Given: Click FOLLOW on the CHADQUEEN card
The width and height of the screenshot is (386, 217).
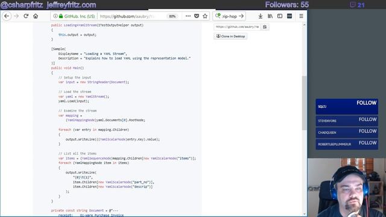Looking at the screenshot, I should 367,131.
